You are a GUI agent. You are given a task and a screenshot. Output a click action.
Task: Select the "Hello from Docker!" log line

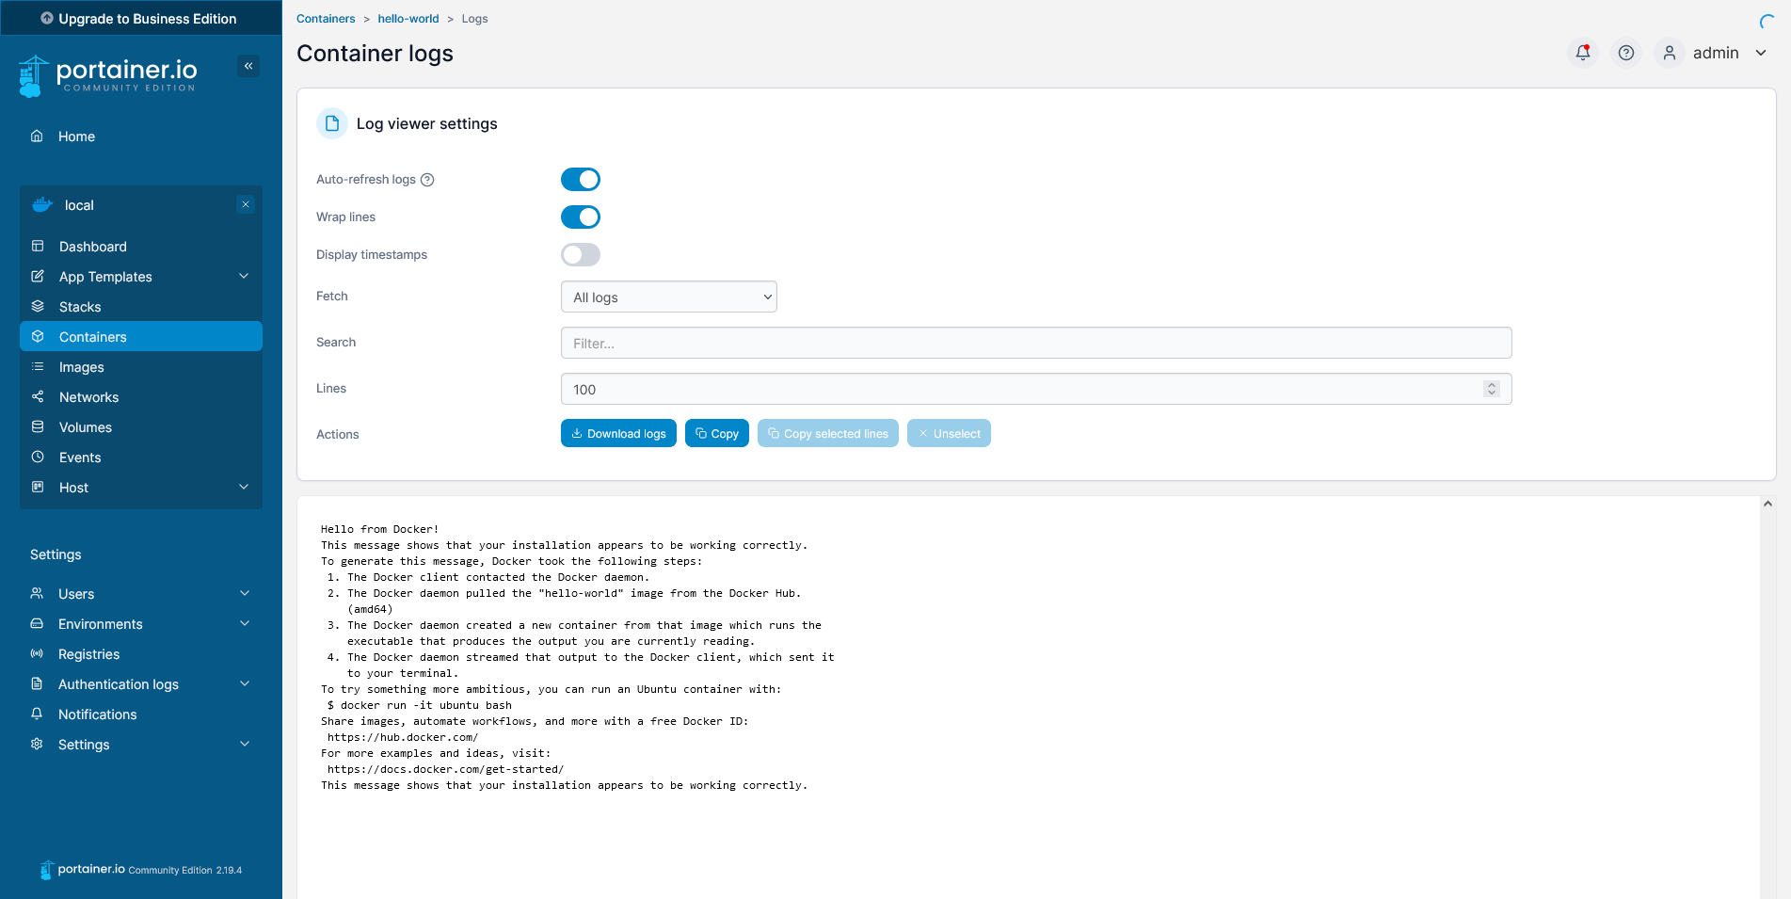tap(379, 529)
